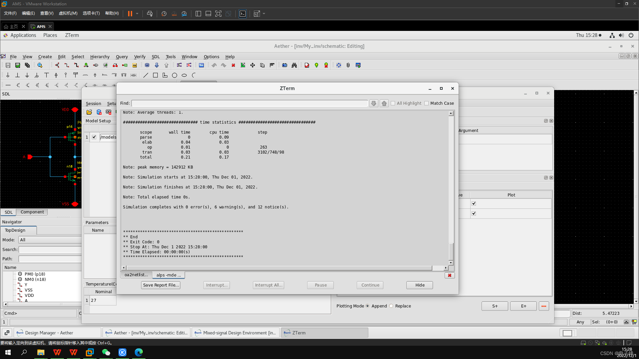The width and height of the screenshot is (639, 359).
Task: Open the Hierarchy menu
Action: coord(100,57)
